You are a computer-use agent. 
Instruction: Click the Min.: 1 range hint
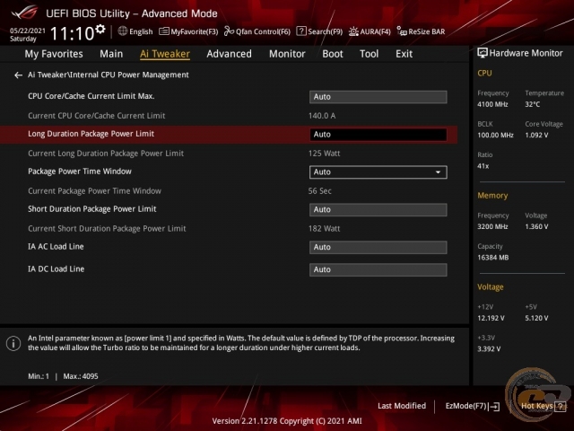(39, 376)
